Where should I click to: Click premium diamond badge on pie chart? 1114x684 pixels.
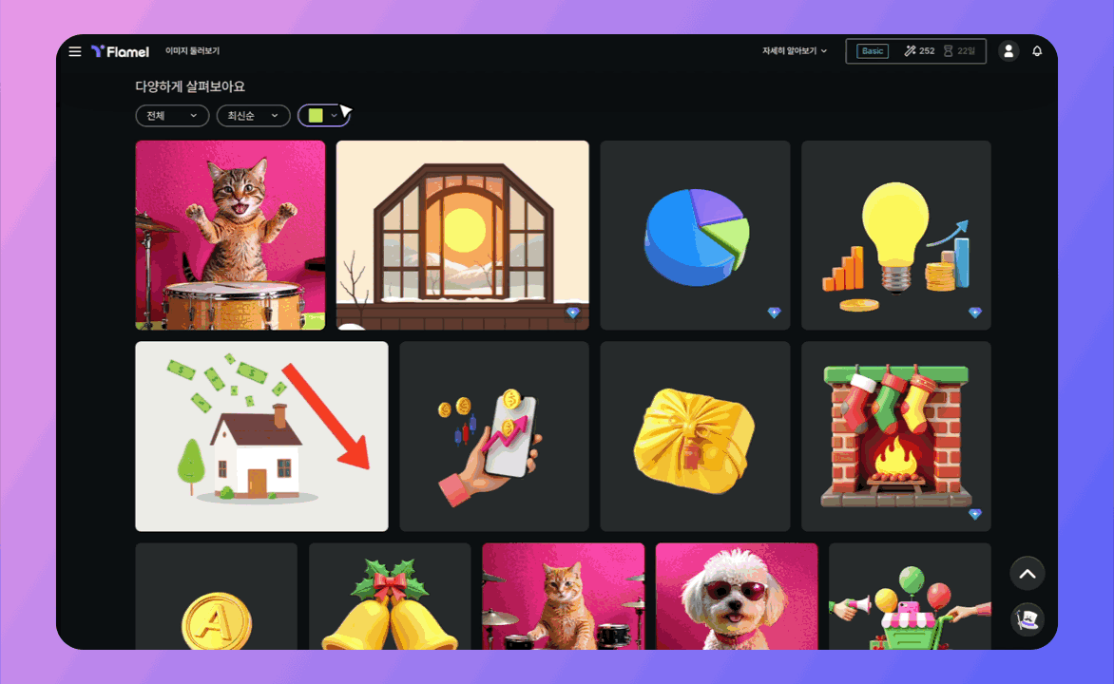pos(774,313)
